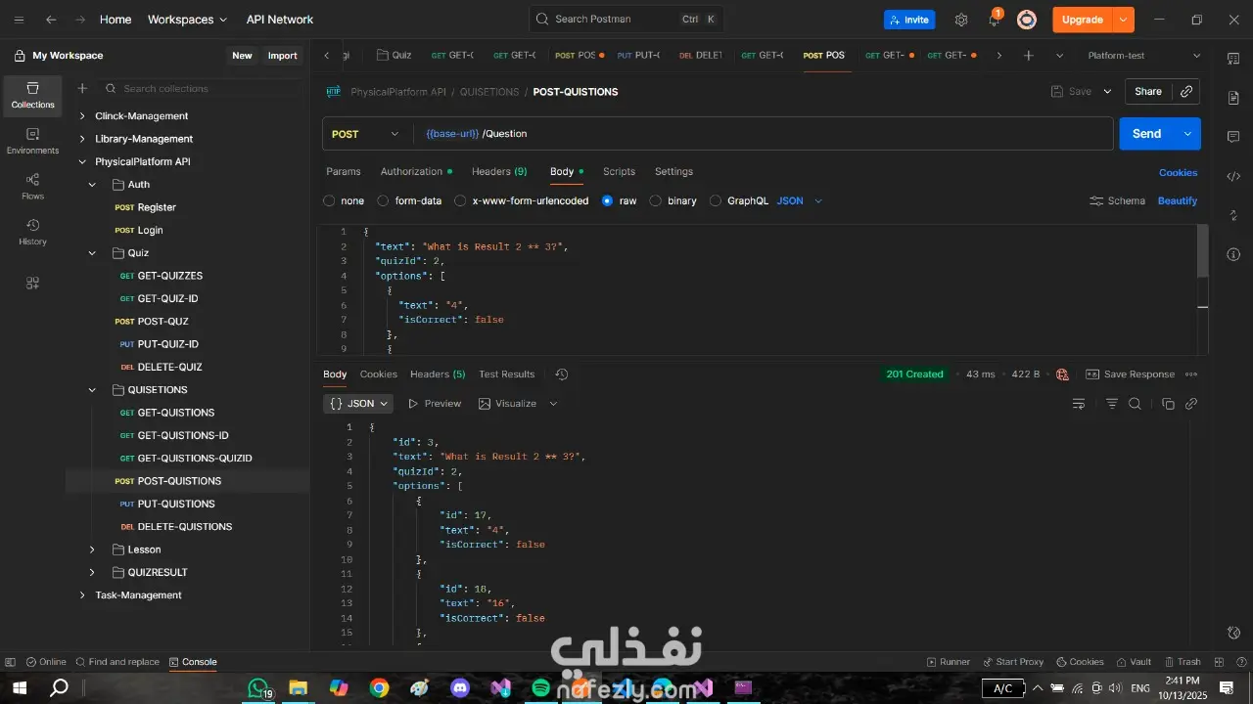This screenshot has height=704, width=1253.
Task: Search within the response body
Action: point(1135,404)
